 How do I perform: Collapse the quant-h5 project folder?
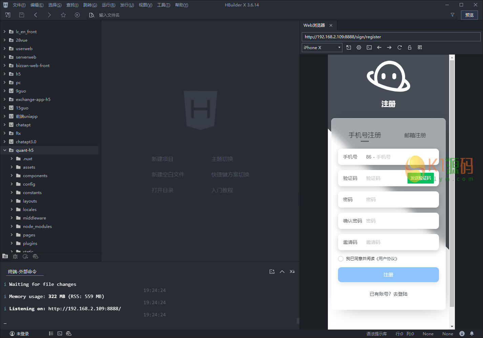pos(5,150)
